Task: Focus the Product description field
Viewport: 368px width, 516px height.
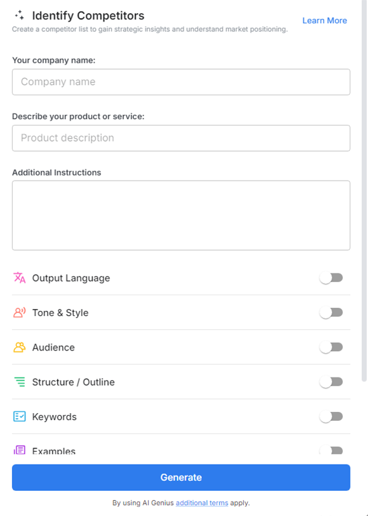Action: coord(181,138)
